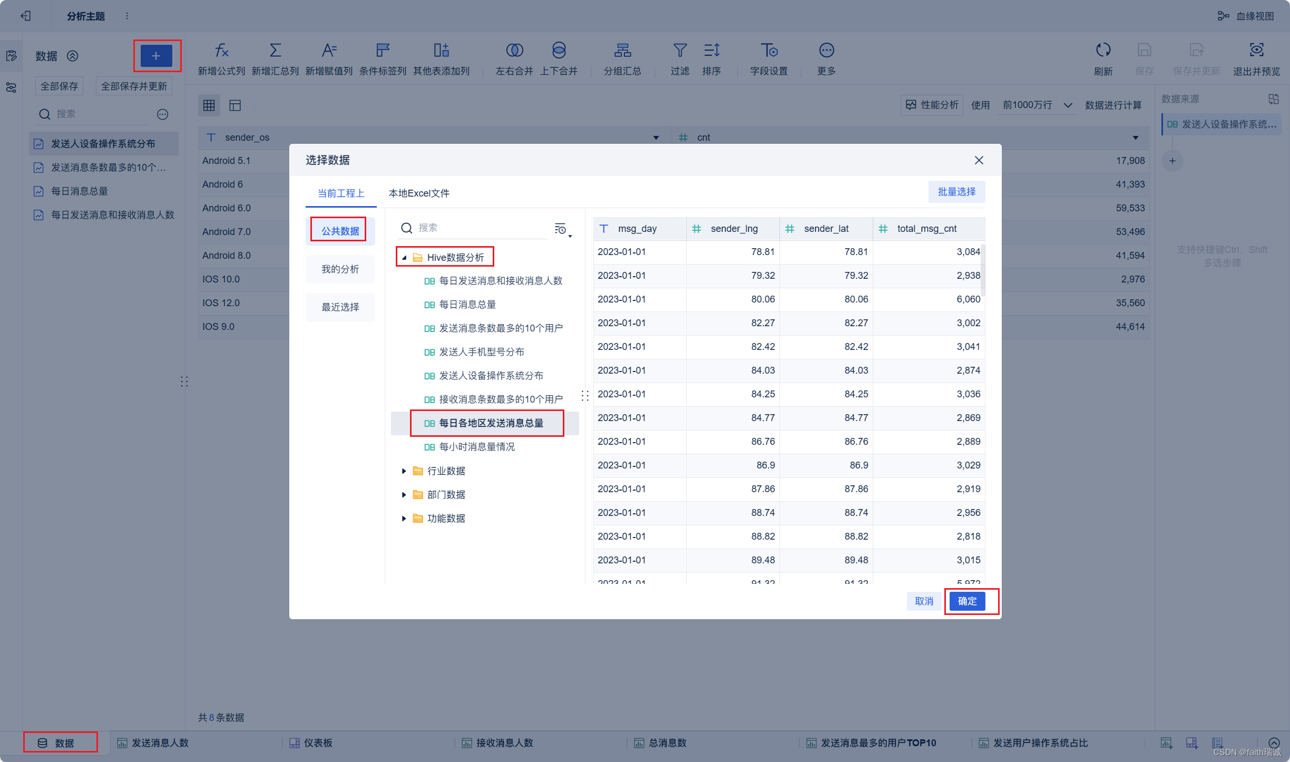Select the 我的分析 side tab
Image resolution: width=1290 pixels, height=762 pixels.
click(x=340, y=269)
